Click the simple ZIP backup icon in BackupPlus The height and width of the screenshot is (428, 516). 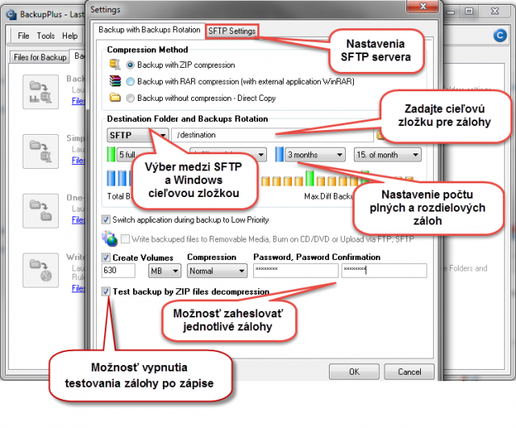[x=40, y=151]
